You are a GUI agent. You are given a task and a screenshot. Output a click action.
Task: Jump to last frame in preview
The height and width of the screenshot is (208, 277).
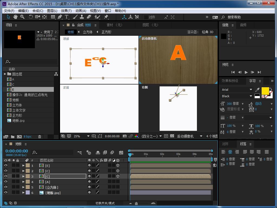pyautogui.click(x=259, y=72)
